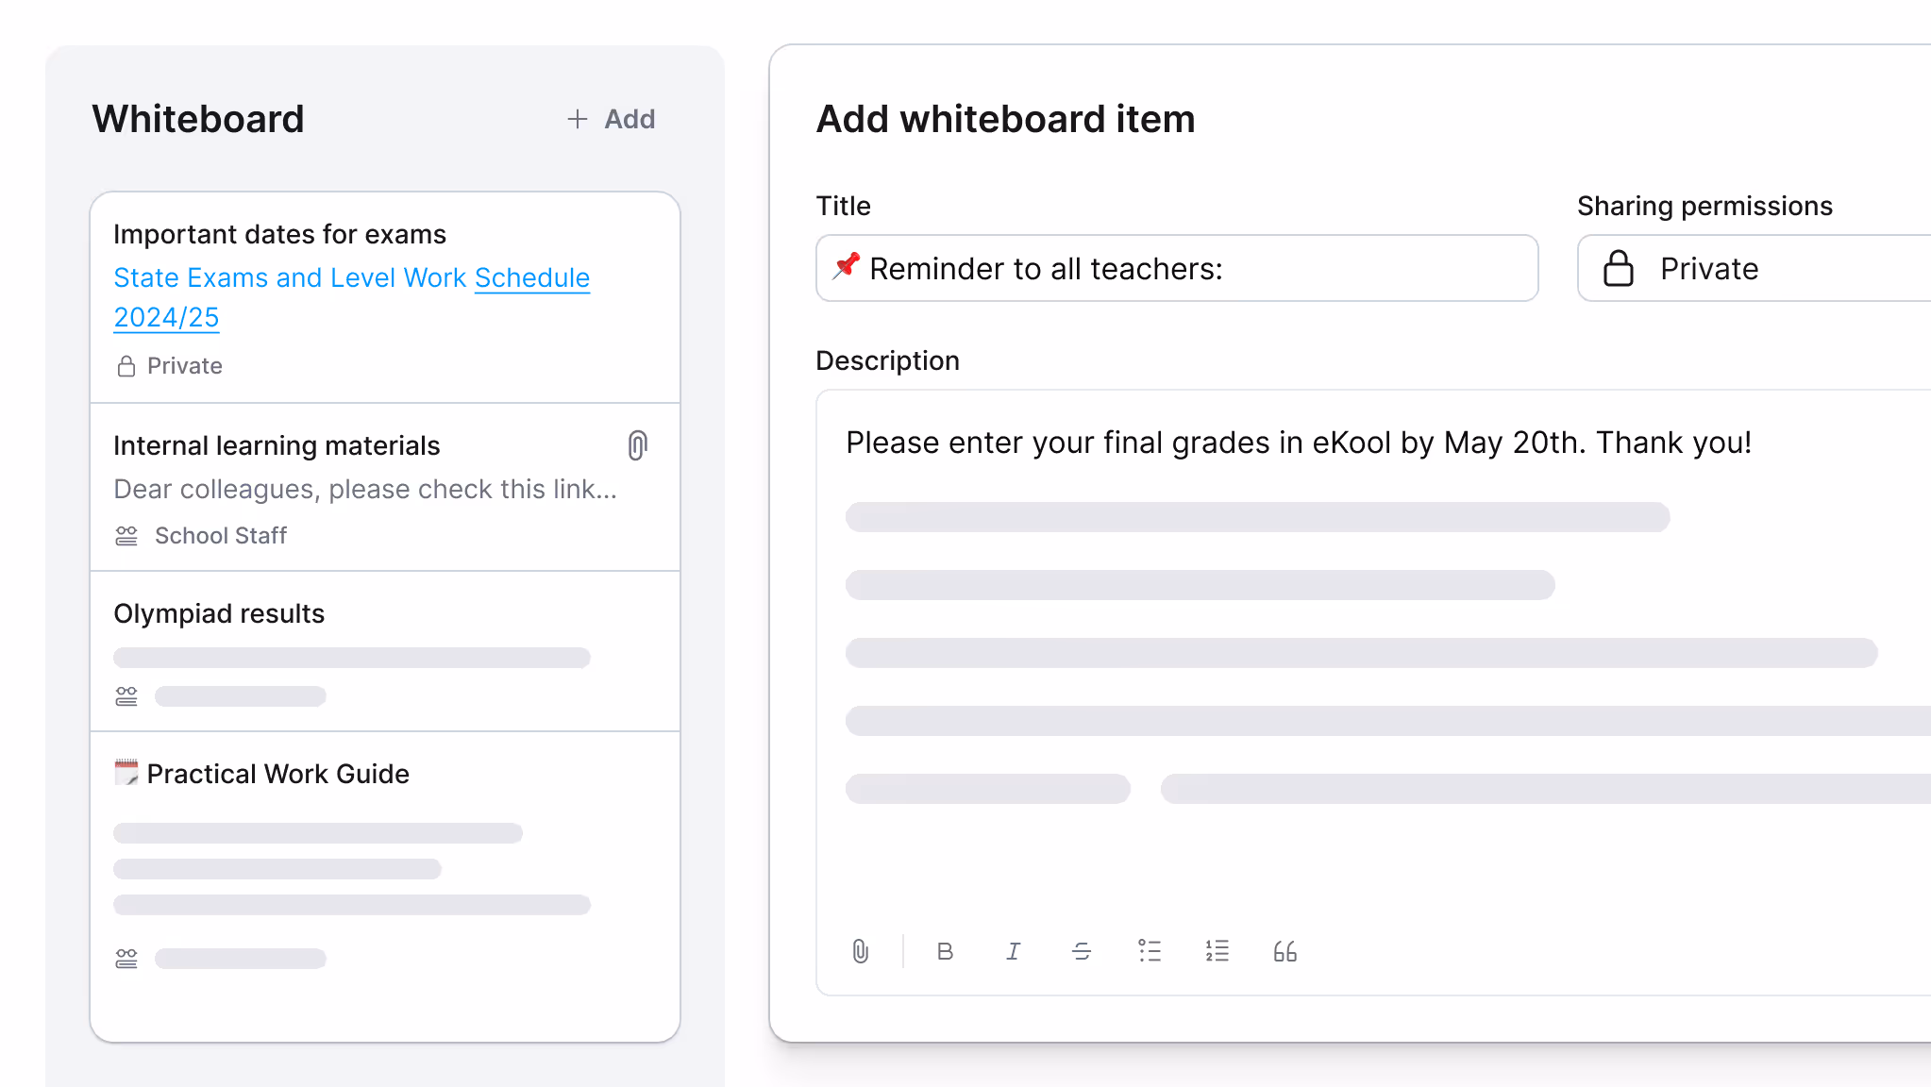Insert a numbered list
The width and height of the screenshot is (1931, 1087).
pos(1217,951)
